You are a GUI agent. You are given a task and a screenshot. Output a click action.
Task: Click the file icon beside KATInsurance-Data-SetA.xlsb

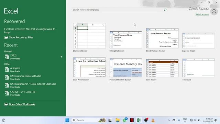pos(7,77)
